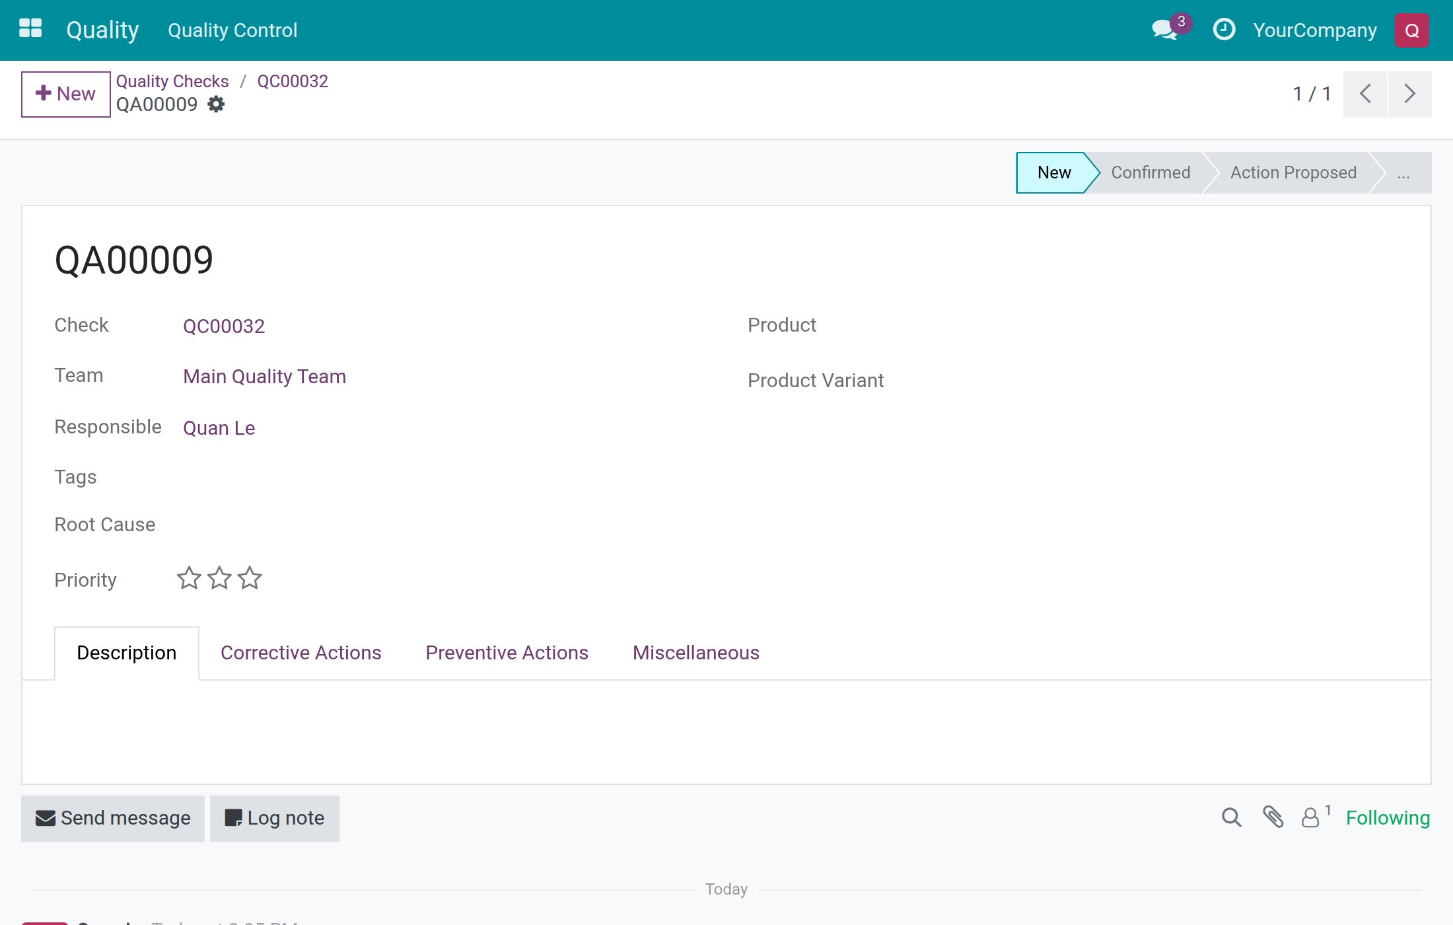Go to next record arrow

1409,94
